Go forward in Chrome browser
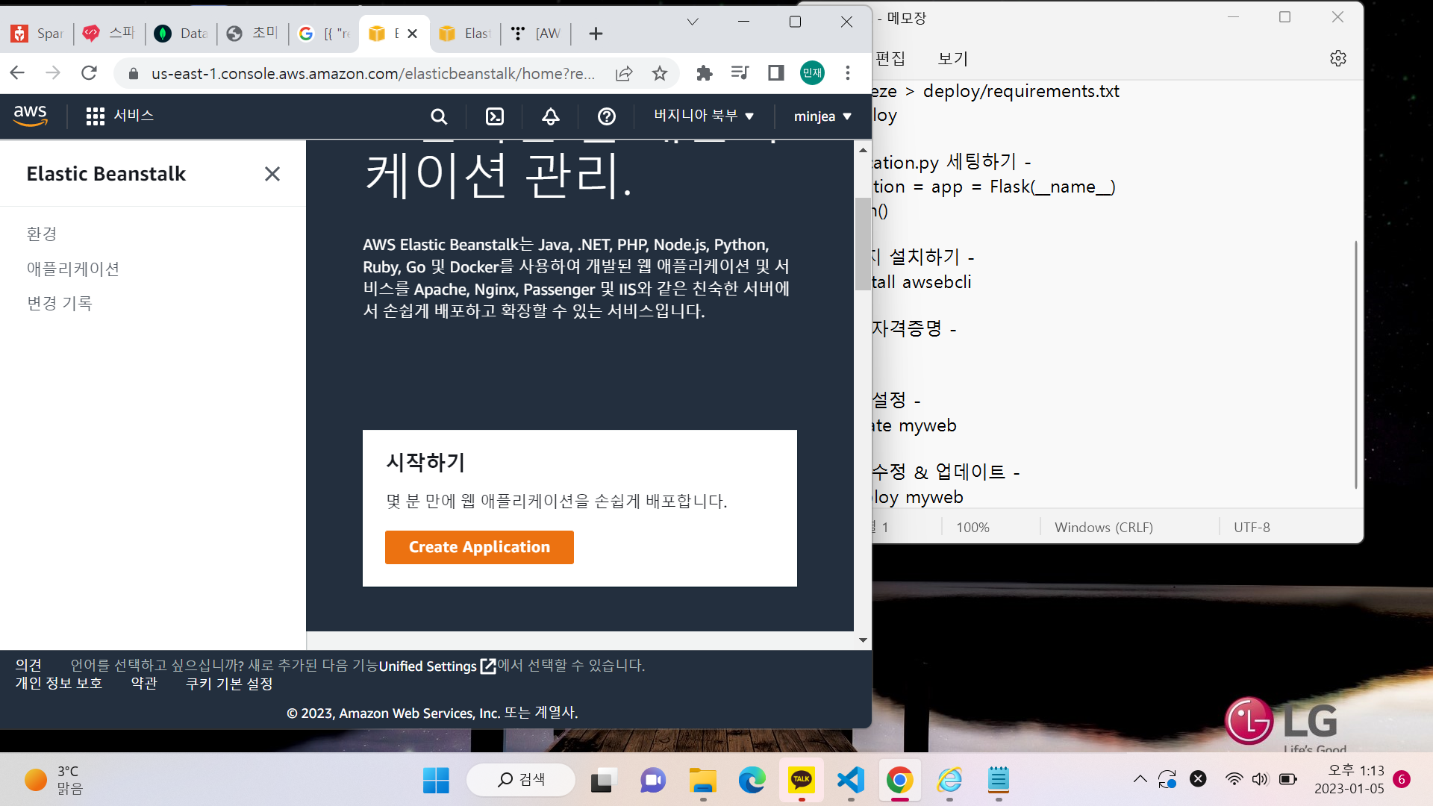 pos(53,72)
